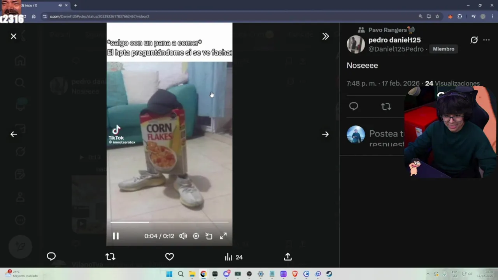
Task: Click the reply box user avatar
Action: 356,135
